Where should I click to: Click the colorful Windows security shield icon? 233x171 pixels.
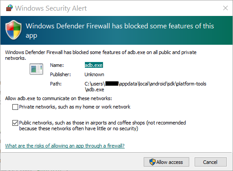14,30
